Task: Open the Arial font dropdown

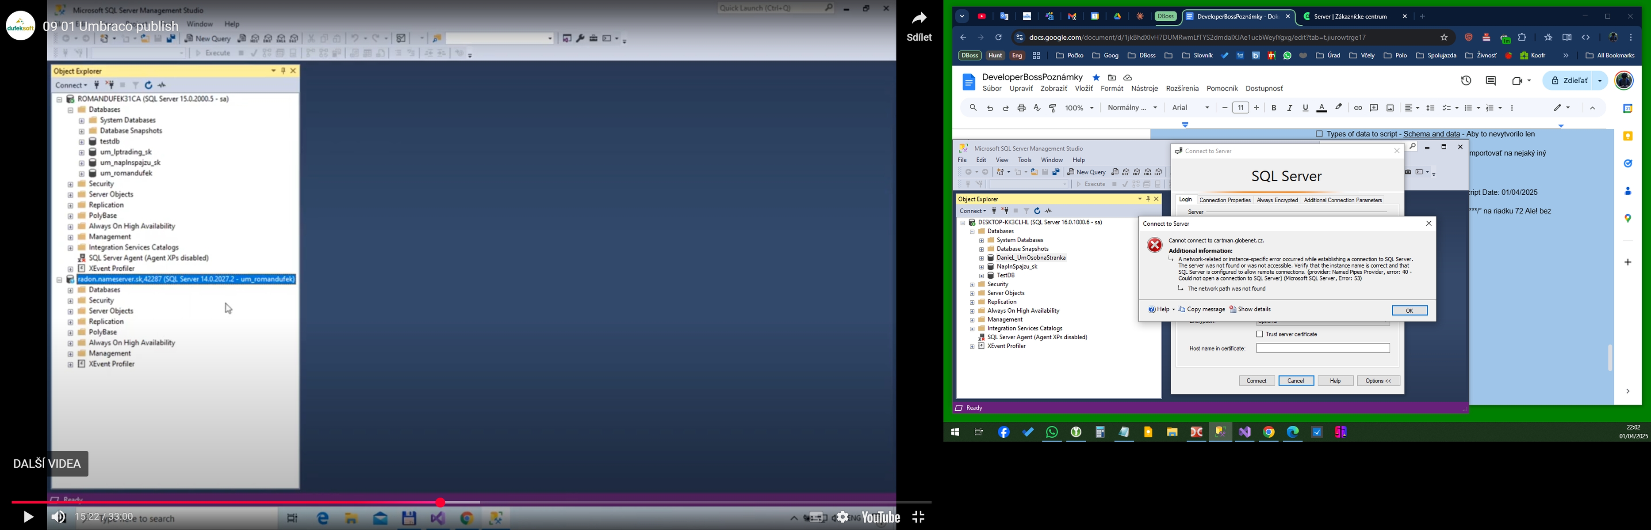Action: coord(1191,108)
